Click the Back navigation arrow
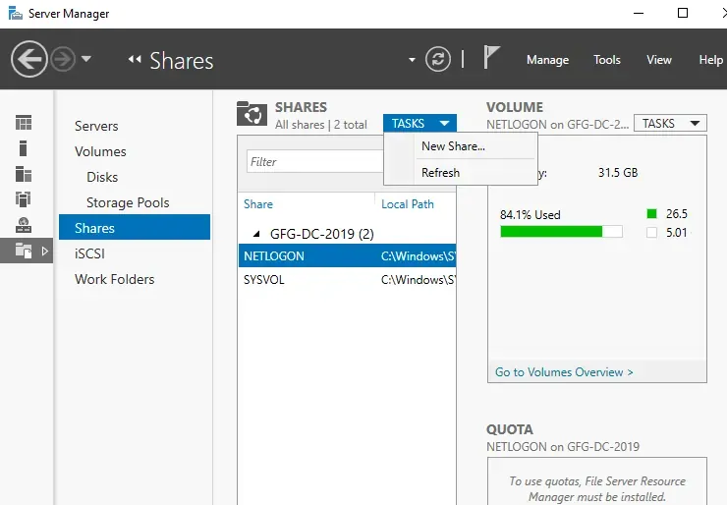This screenshot has width=727, height=505. click(29, 59)
